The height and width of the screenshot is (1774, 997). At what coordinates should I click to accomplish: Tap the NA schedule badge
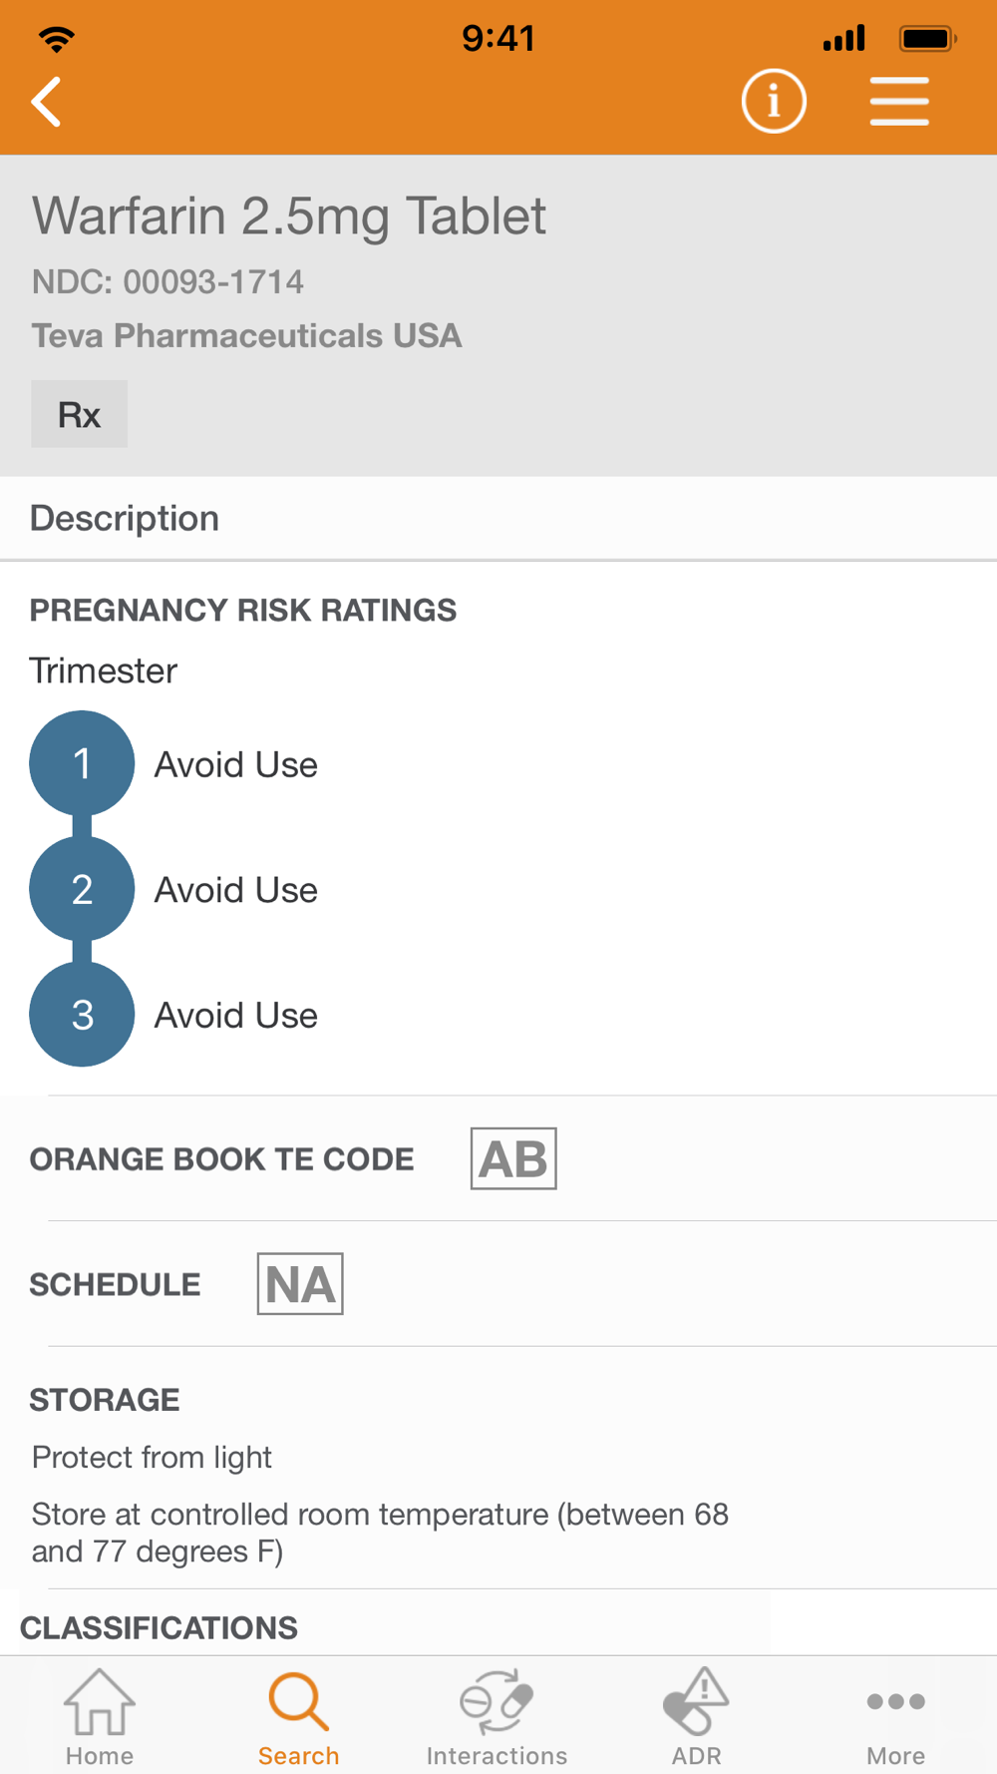point(300,1284)
